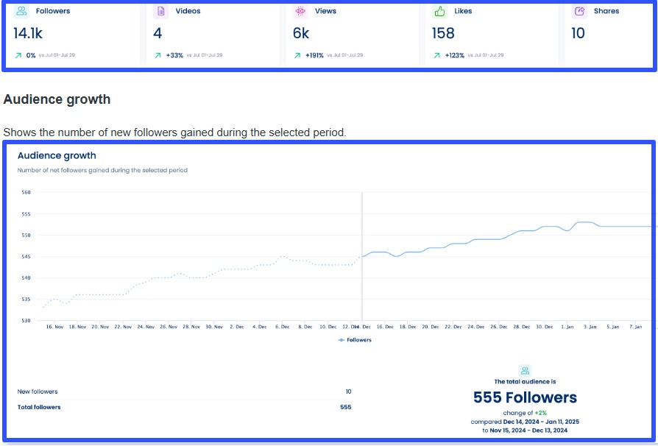Click the growth arrow next to +123%

[436, 54]
